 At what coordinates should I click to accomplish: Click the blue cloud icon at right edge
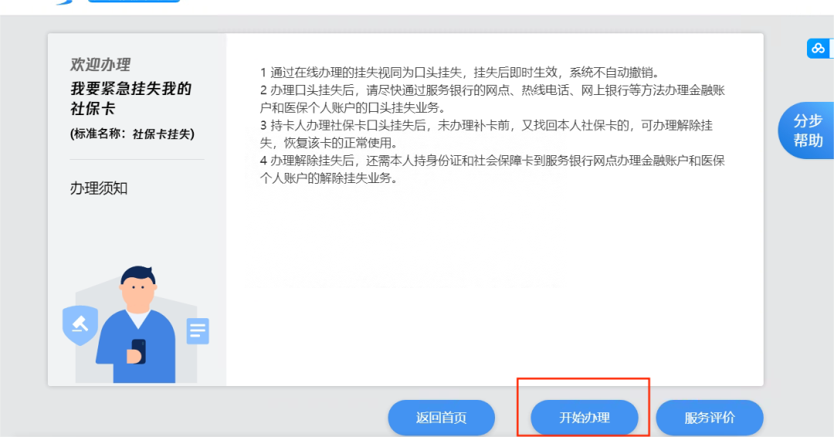[x=819, y=49]
